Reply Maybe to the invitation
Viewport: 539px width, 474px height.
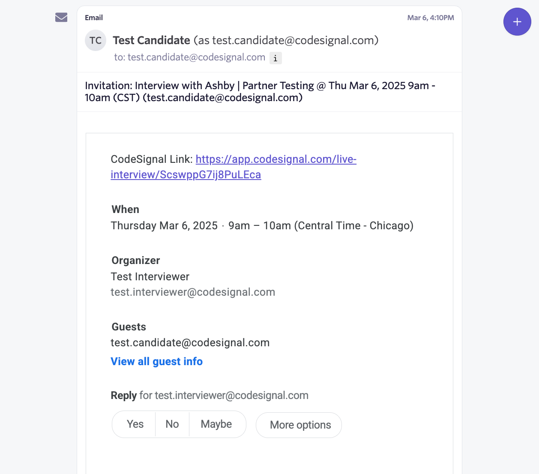[x=216, y=424]
